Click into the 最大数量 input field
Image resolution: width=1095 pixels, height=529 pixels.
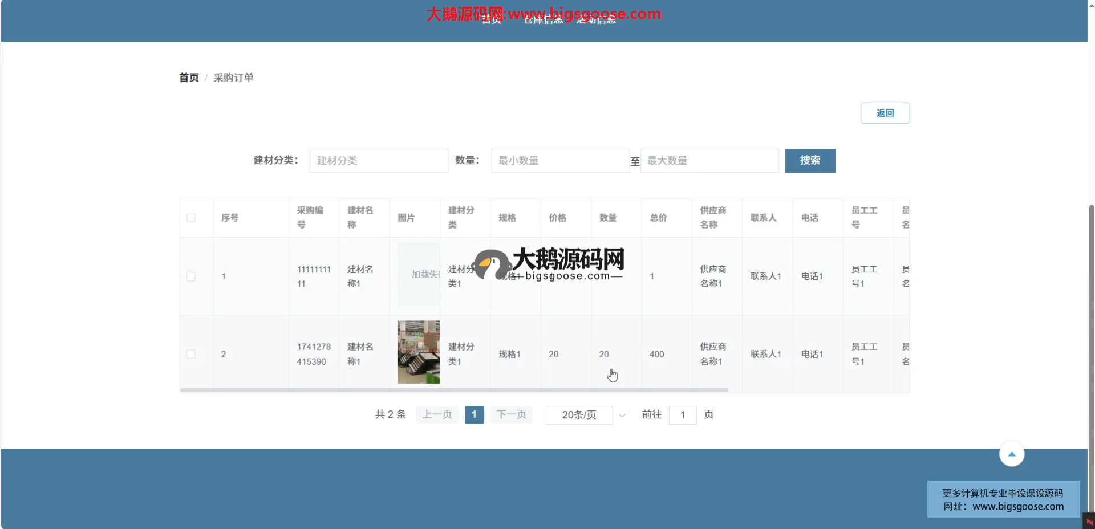[709, 161]
